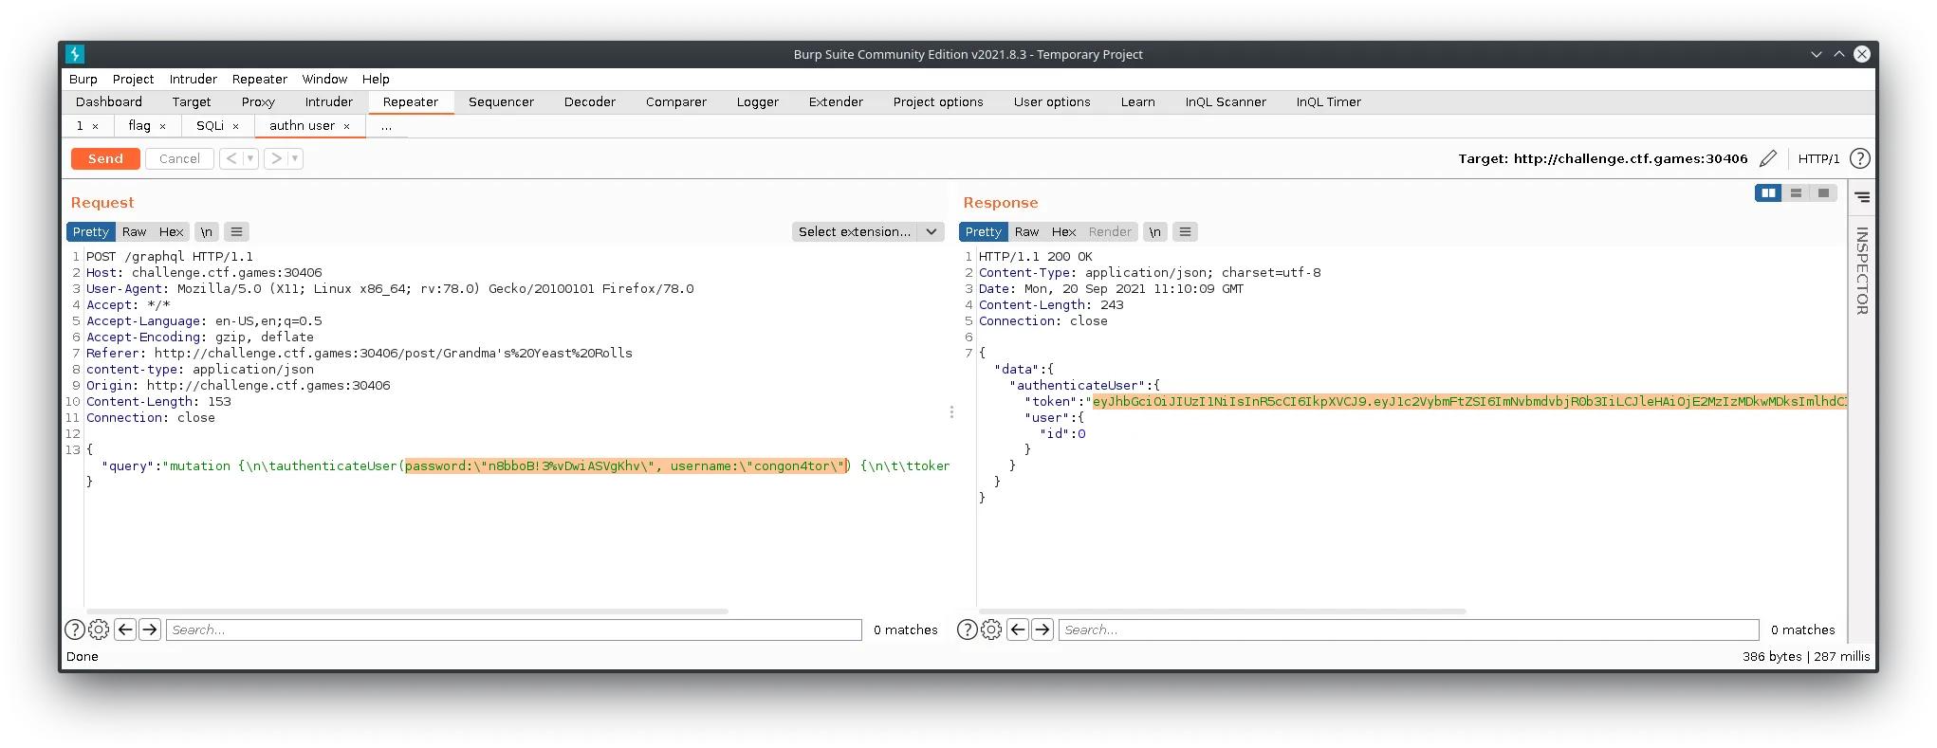Expand the history forward dropdown arrow
Screen dimensions: 1937x748
point(295,158)
